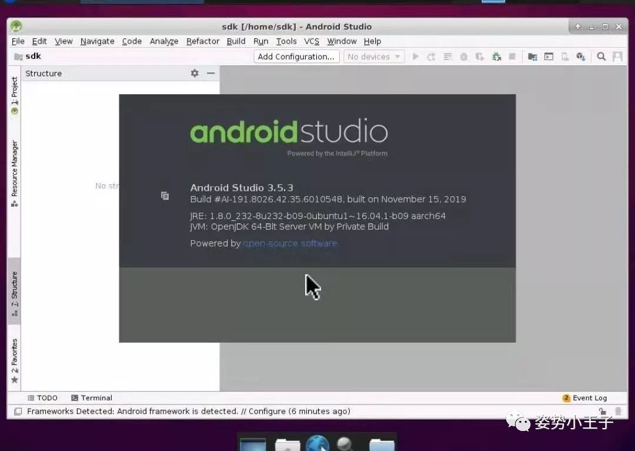The width and height of the screenshot is (635, 451).
Task: Hide the Structure panel with minus icon
Action: coord(210,73)
